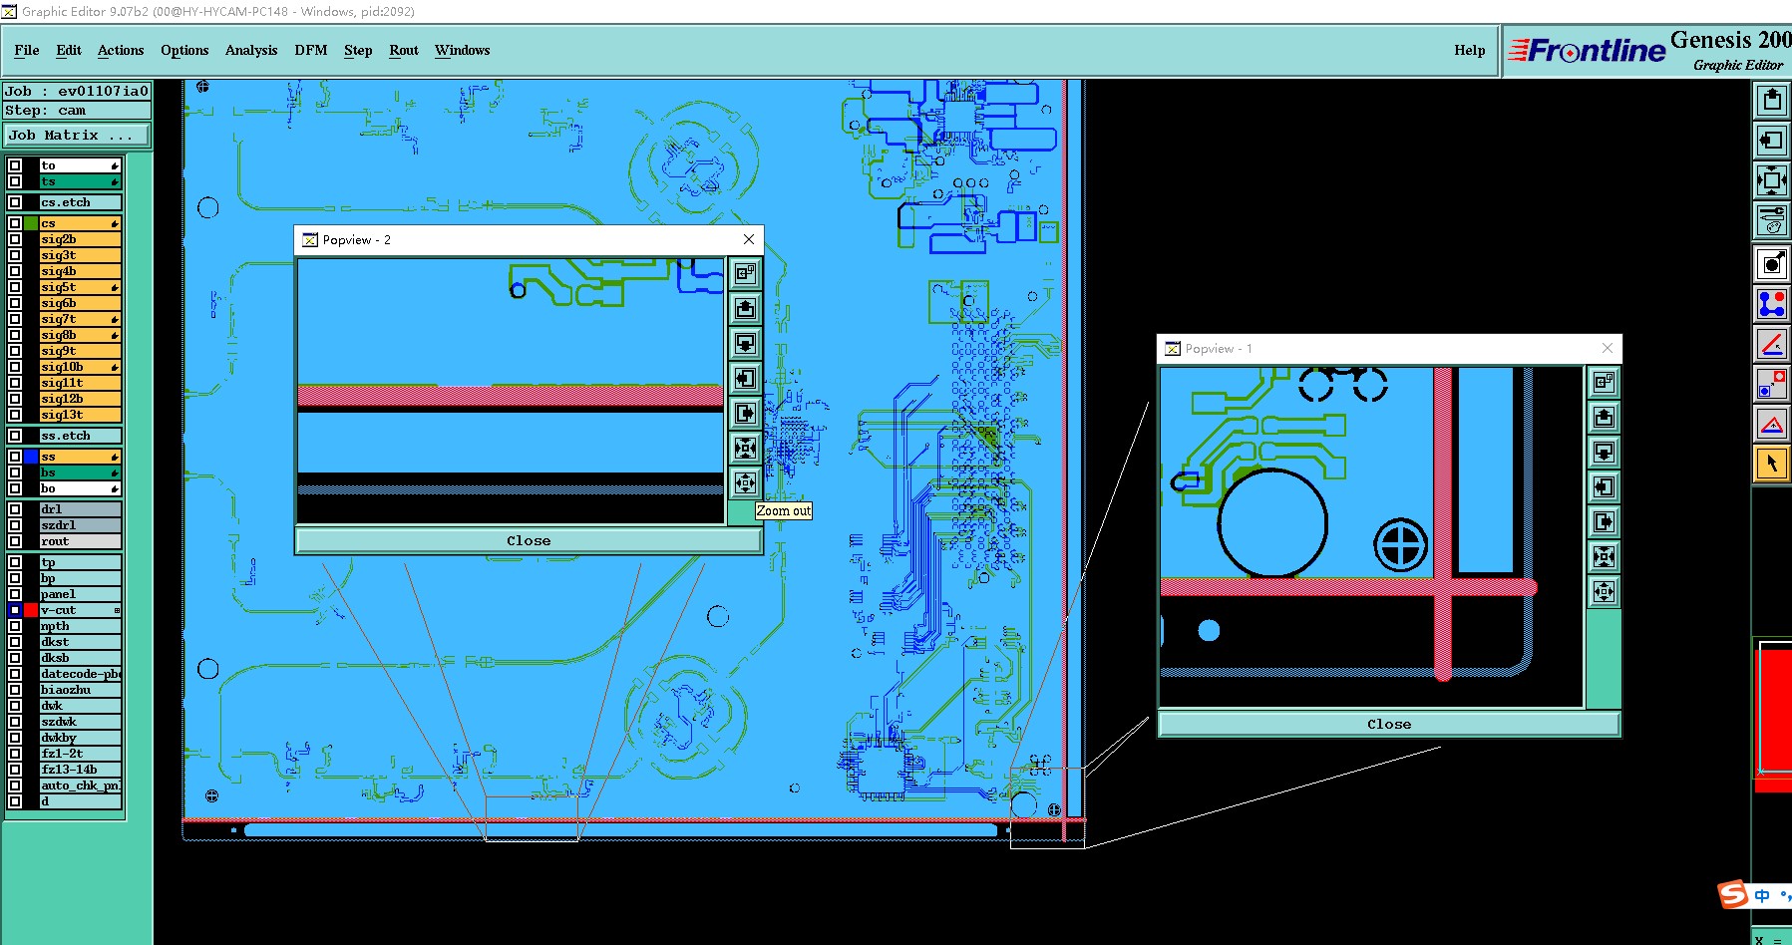Select the blue-red connected dots tool
Viewport: 1792px width, 945px height.
(x=1771, y=303)
